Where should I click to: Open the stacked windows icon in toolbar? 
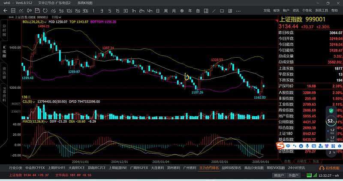230,11
